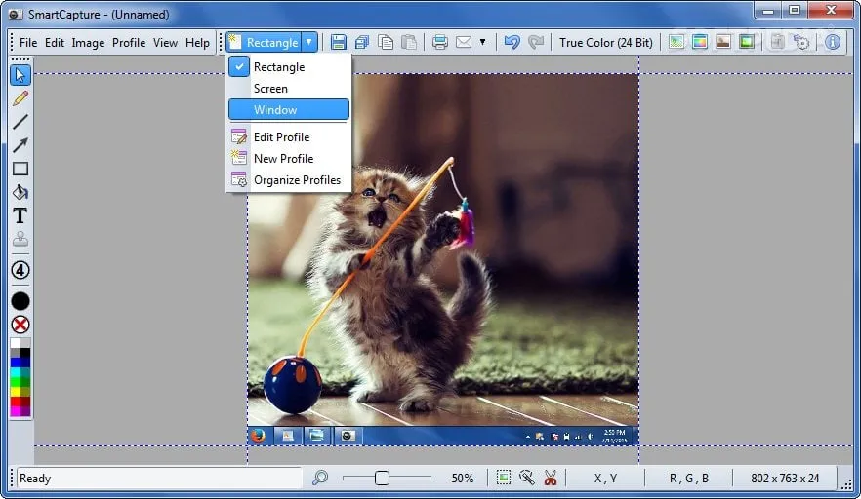
Task: Open the Edit menu
Action: tap(55, 42)
